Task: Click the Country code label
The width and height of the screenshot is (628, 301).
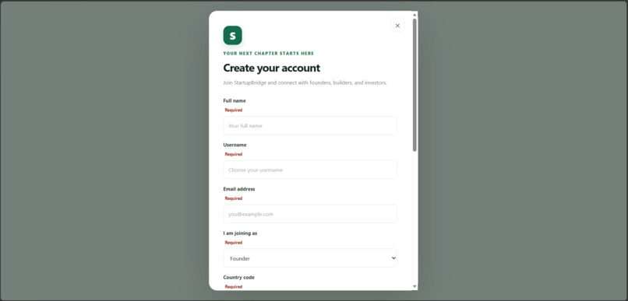Action: [x=238, y=278]
